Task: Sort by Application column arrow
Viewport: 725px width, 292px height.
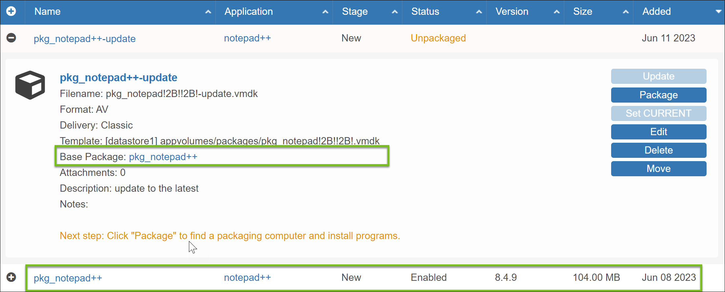Action: (325, 12)
